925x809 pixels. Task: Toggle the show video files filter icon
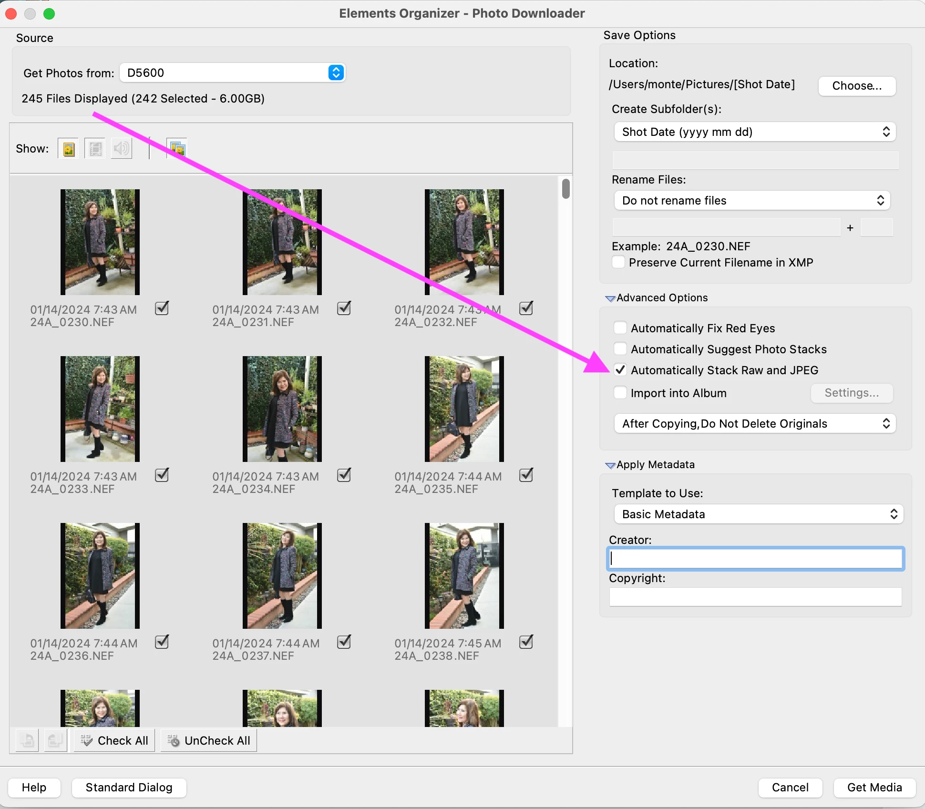click(95, 149)
